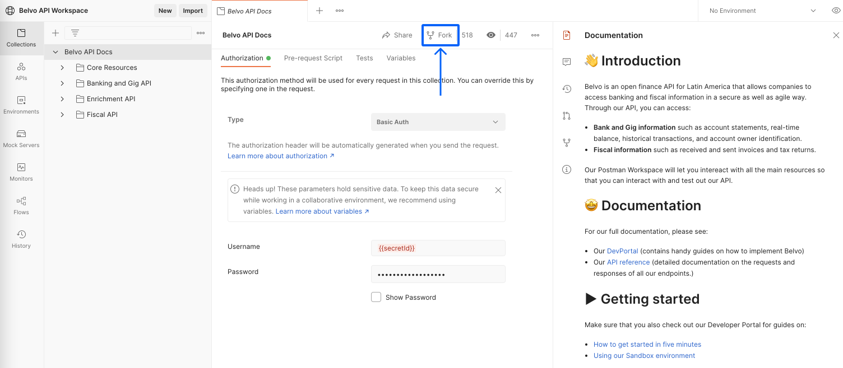Select the Documentation icon in right sidebar
843x368 pixels.
point(567,35)
